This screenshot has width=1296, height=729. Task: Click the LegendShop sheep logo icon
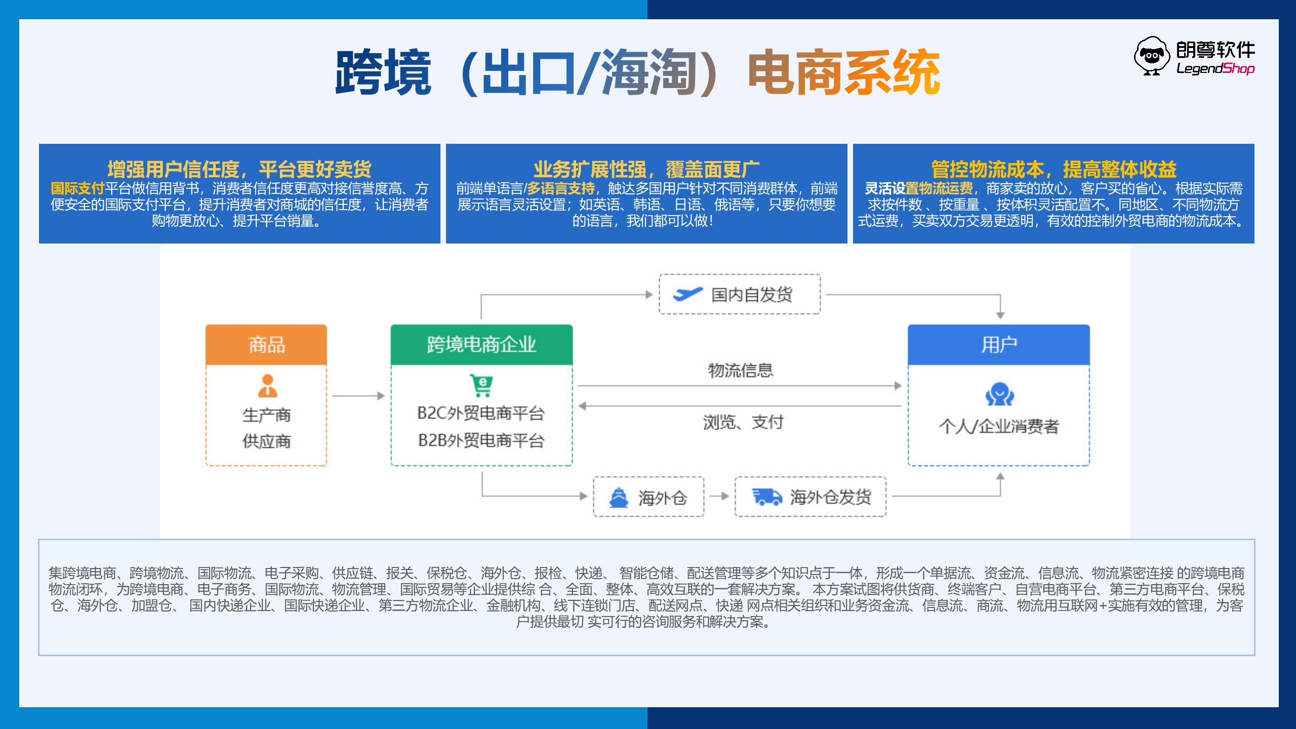tap(1152, 56)
